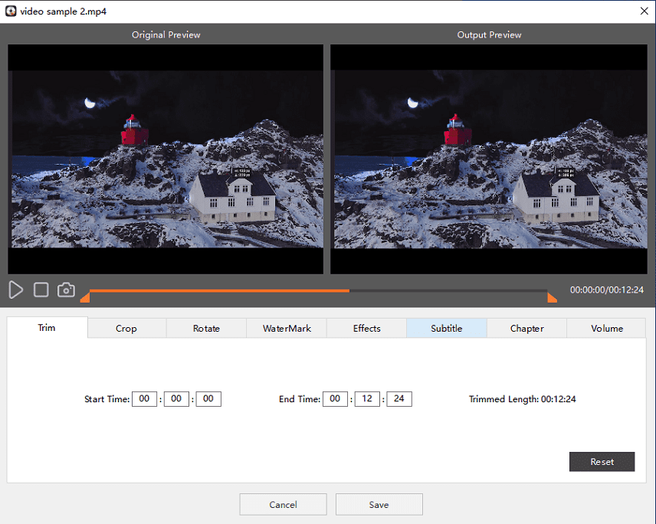Select the Effects tab

pos(366,328)
